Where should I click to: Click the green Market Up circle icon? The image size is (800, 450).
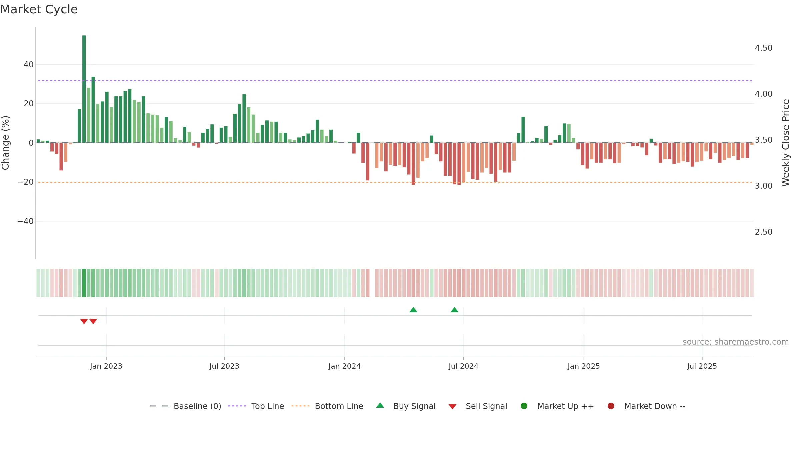coord(524,406)
